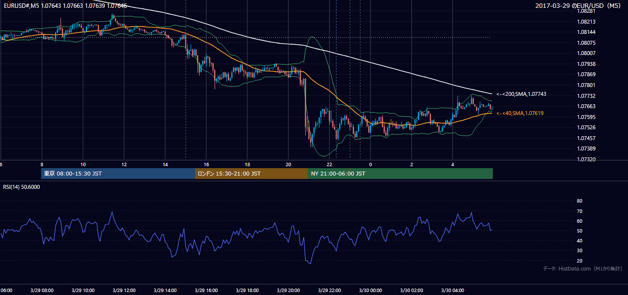This screenshot has width=628, height=295.
Task: Click the 3/29 16:00 time label
Action: 205,290
